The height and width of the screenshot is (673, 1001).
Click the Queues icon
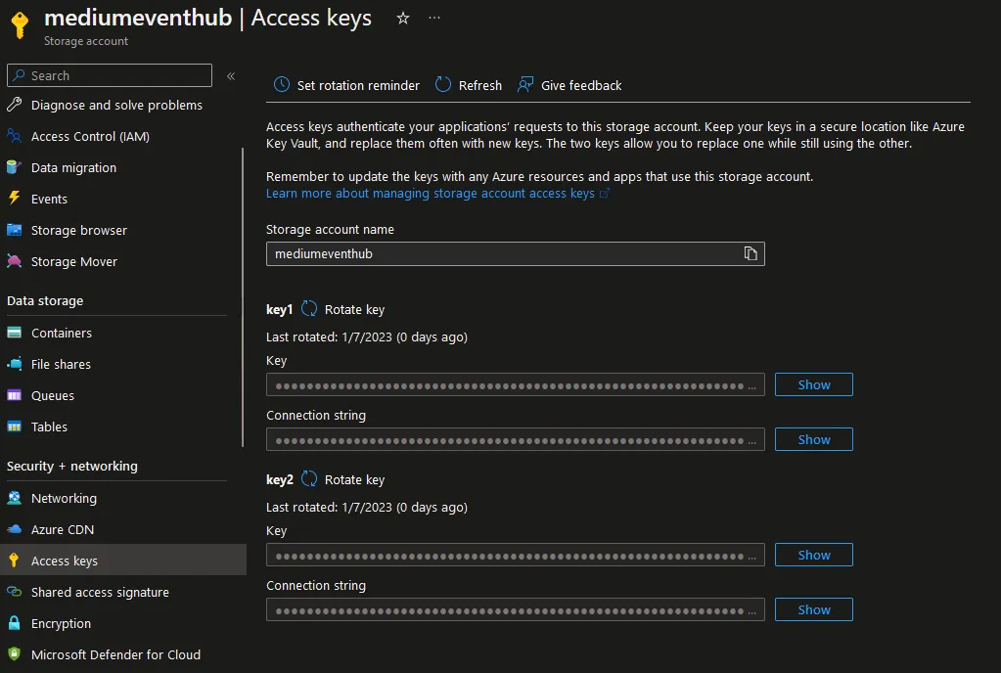click(x=14, y=395)
